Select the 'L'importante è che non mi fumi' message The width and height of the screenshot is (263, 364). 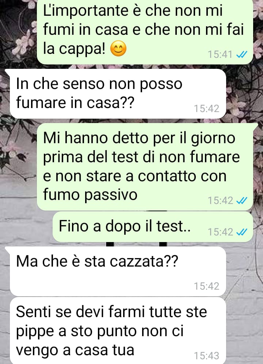click(145, 32)
